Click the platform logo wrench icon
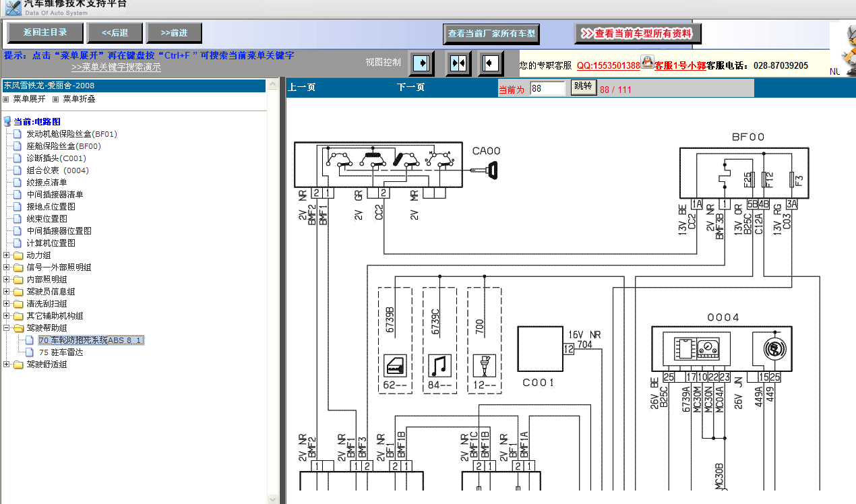856x504 pixels. click(x=11, y=7)
